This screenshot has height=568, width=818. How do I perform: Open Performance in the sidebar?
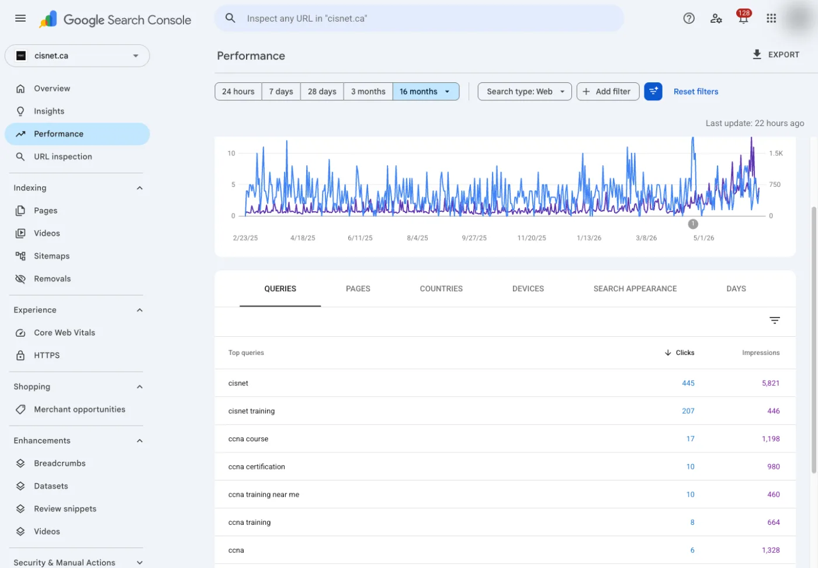tap(77, 134)
